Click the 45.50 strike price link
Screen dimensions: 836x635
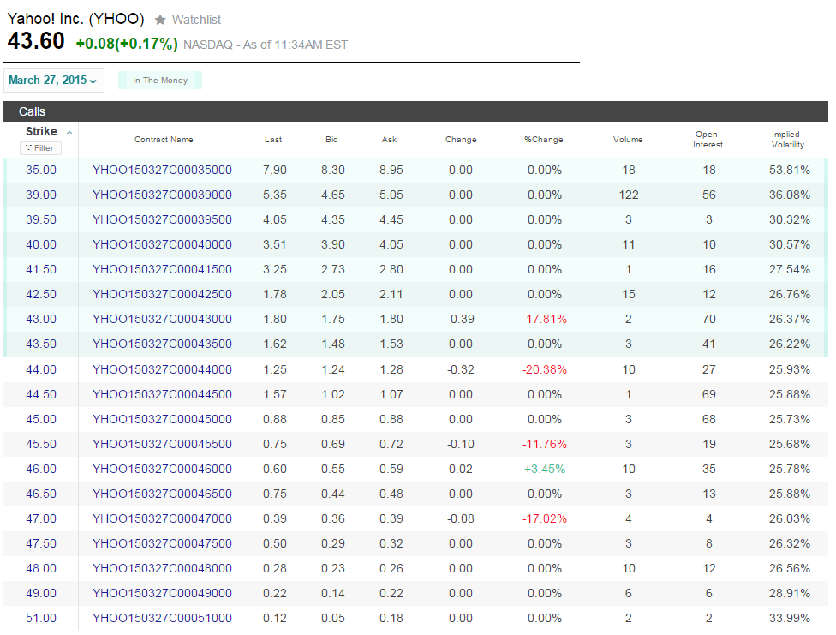tap(41, 444)
